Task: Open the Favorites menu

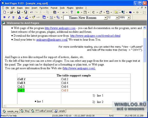Action: point(44,8)
